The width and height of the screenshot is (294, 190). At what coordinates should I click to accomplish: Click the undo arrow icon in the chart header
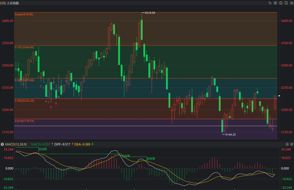[270, 3]
